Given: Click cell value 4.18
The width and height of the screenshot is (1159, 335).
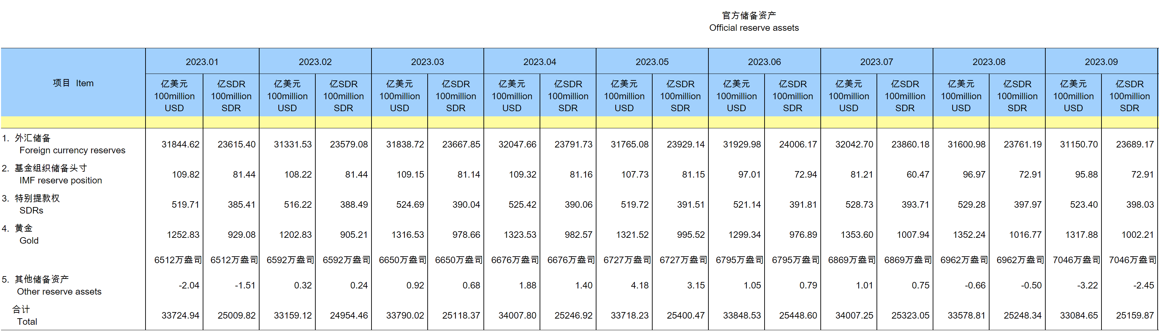Looking at the screenshot, I should point(640,285).
